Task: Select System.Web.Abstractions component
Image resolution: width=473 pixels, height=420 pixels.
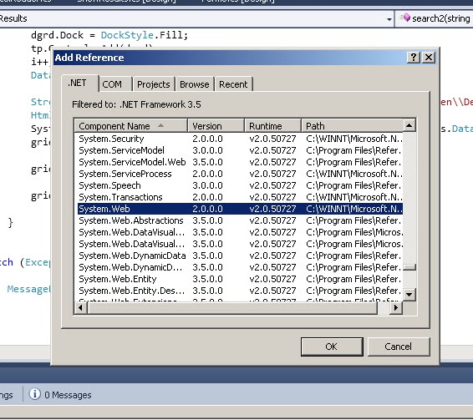Action: tap(240, 220)
